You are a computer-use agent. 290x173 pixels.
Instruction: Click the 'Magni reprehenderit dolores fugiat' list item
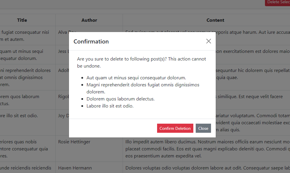click(143, 88)
